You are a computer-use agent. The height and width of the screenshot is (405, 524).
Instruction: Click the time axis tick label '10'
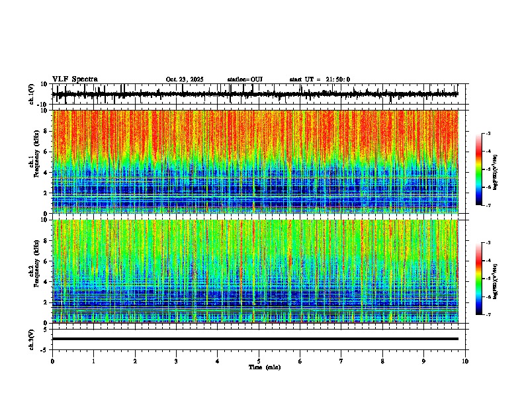click(x=465, y=361)
